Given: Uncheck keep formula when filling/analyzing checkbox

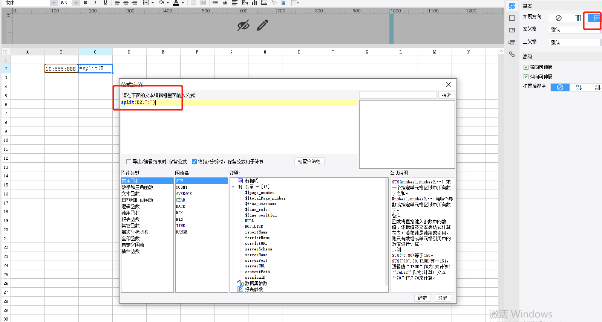Looking at the screenshot, I should 194,162.
